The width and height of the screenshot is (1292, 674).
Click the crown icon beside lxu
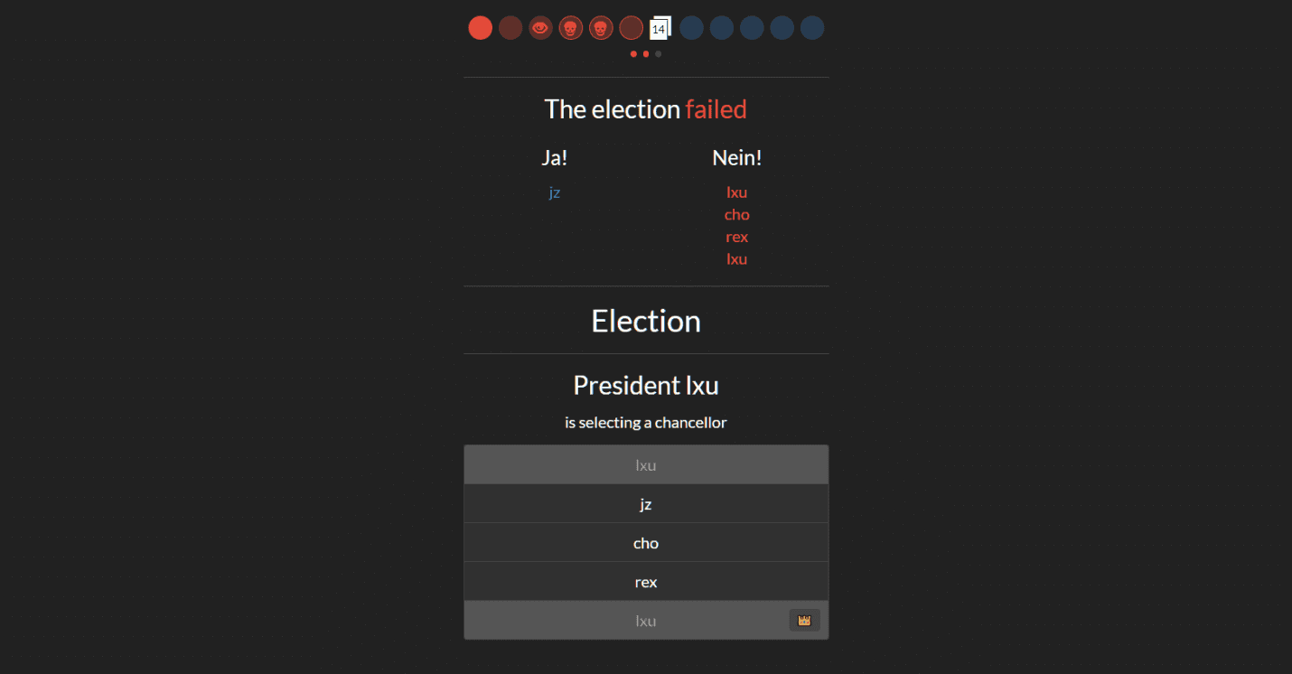[804, 621]
